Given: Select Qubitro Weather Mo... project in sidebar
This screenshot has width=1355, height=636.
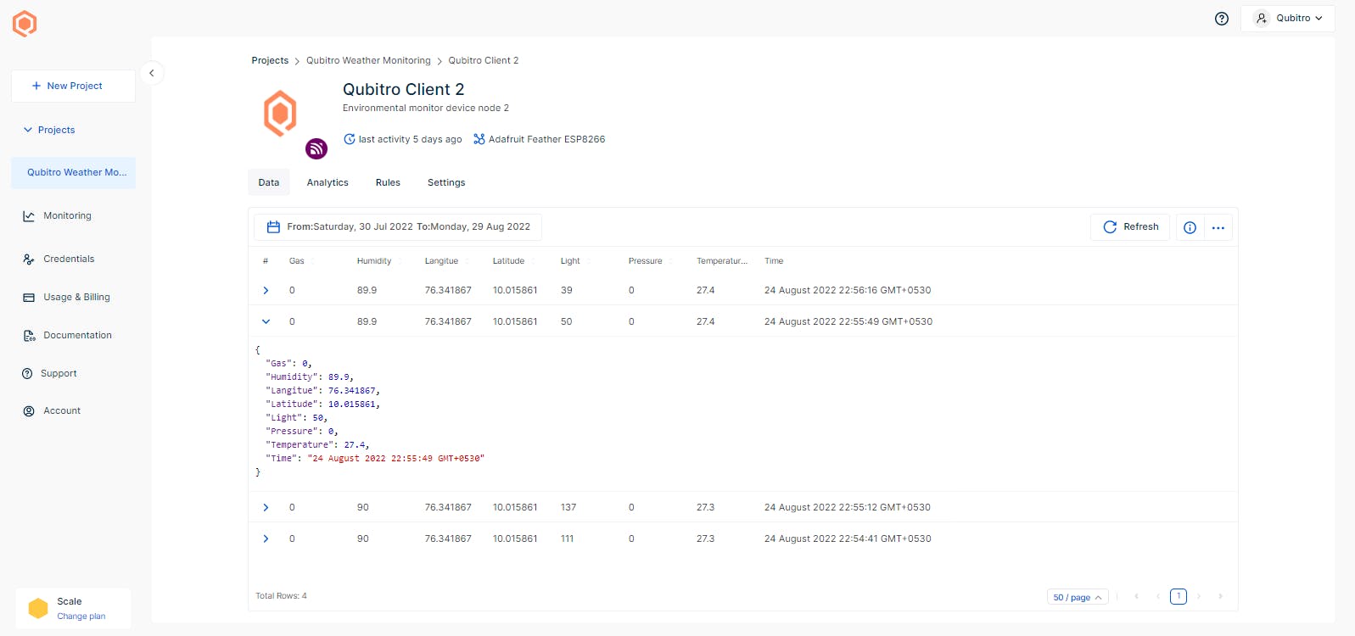Looking at the screenshot, I should 73,172.
